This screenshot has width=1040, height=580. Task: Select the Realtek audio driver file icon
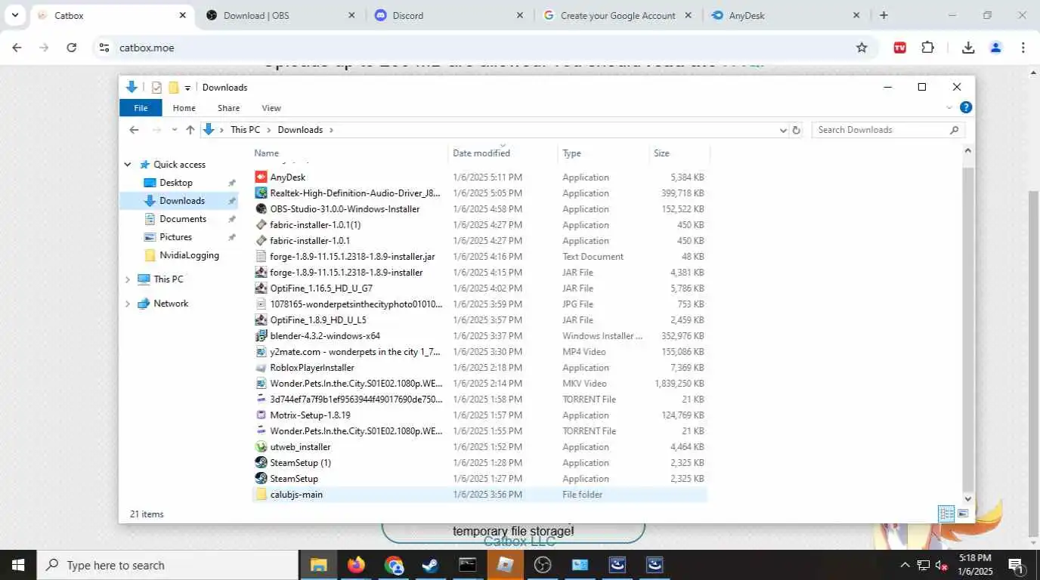tap(261, 193)
